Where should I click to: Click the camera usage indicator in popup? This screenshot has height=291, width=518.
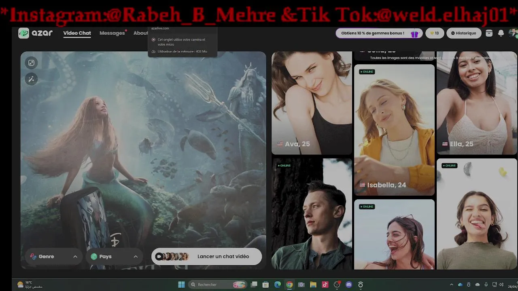[x=153, y=40]
